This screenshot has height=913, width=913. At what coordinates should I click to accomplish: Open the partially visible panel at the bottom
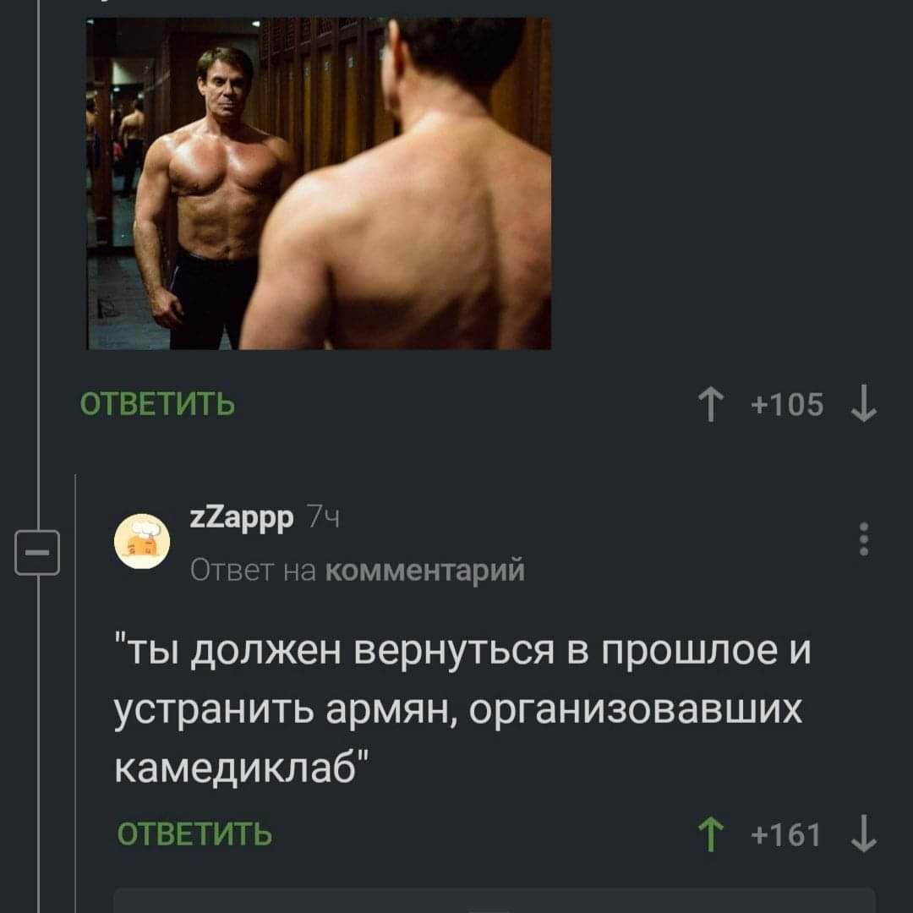point(495,900)
